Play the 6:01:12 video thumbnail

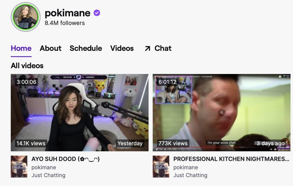(222, 113)
